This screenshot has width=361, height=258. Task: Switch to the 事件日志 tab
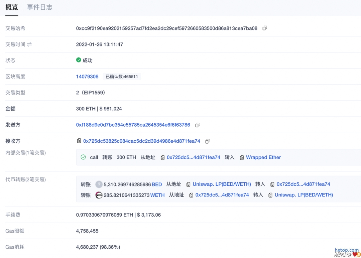click(x=39, y=7)
